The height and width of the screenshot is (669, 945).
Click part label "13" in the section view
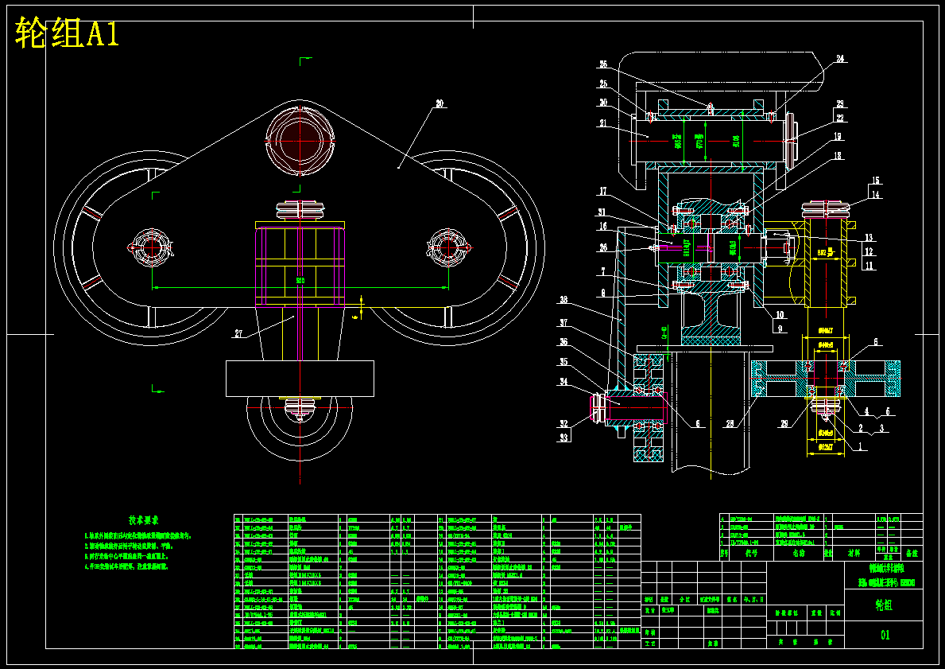click(869, 237)
